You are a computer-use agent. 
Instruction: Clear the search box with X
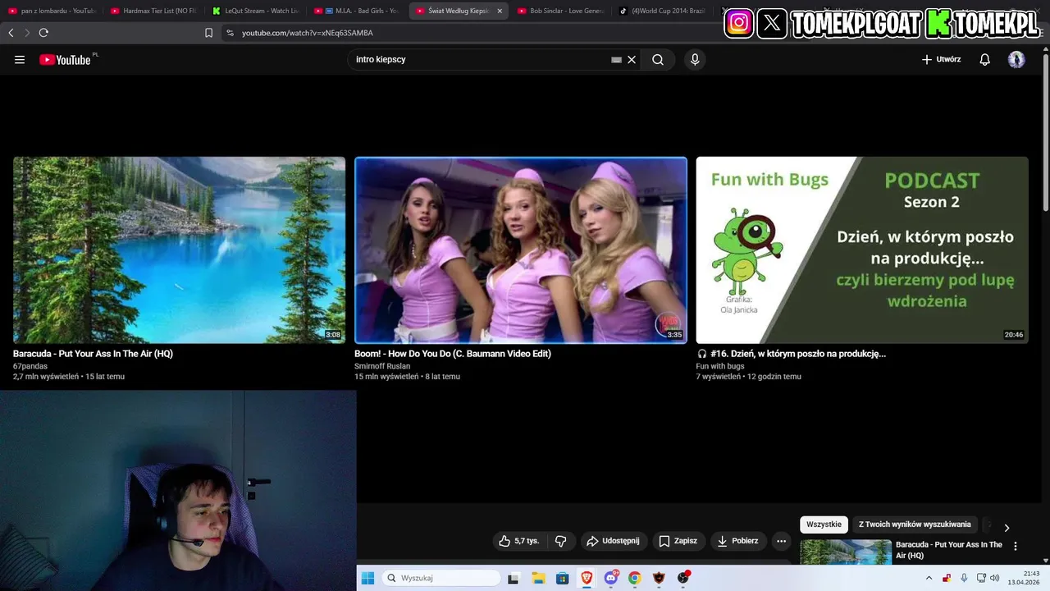[x=632, y=59]
